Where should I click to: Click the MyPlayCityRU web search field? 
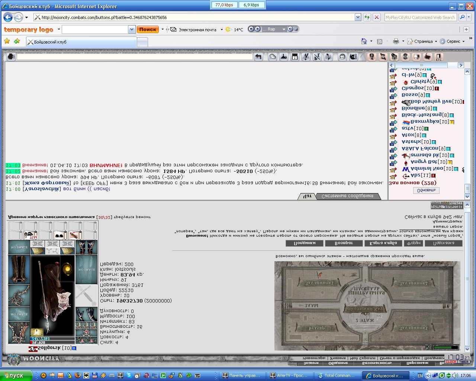pyautogui.click(x=420, y=17)
